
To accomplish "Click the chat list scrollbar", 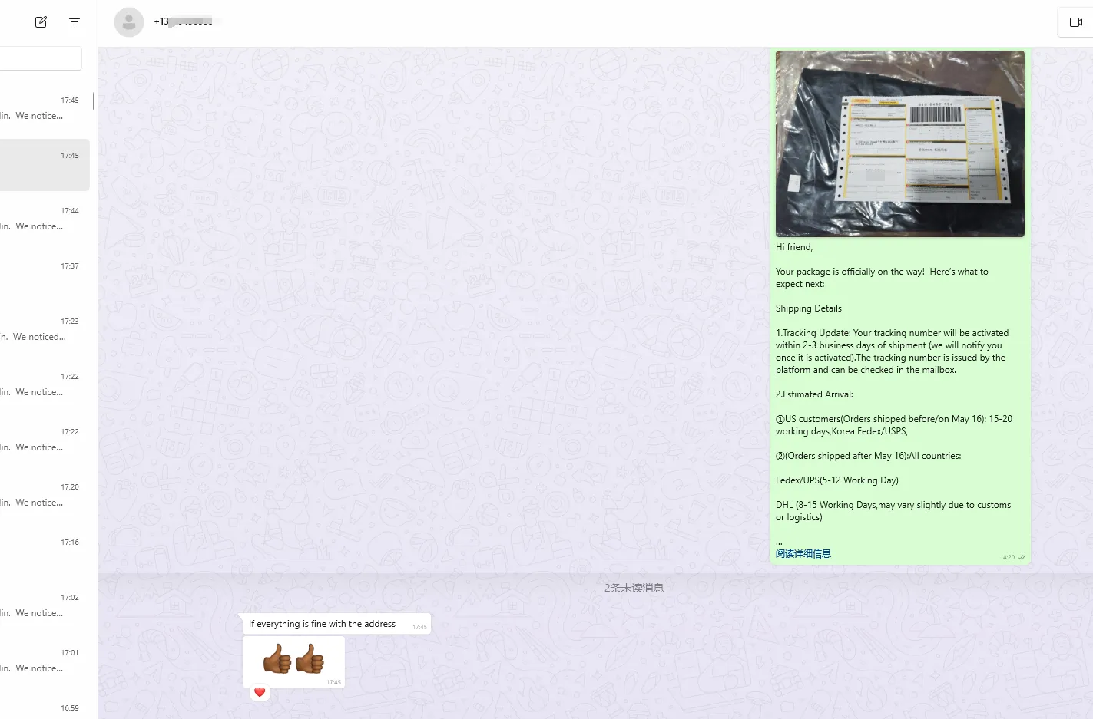I will [94, 101].
